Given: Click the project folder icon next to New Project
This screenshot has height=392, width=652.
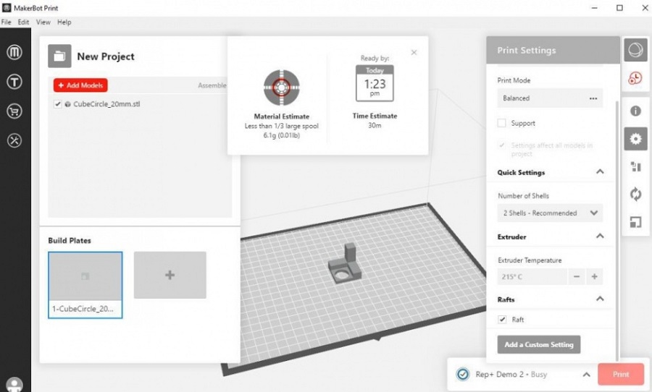Looking at the screenshot, I should [x=59, y=56].
